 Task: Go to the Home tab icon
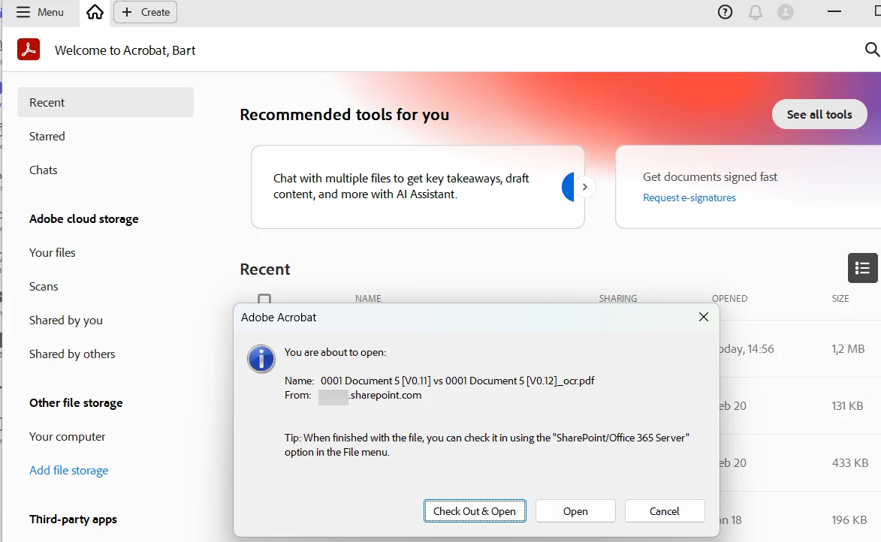95,12
